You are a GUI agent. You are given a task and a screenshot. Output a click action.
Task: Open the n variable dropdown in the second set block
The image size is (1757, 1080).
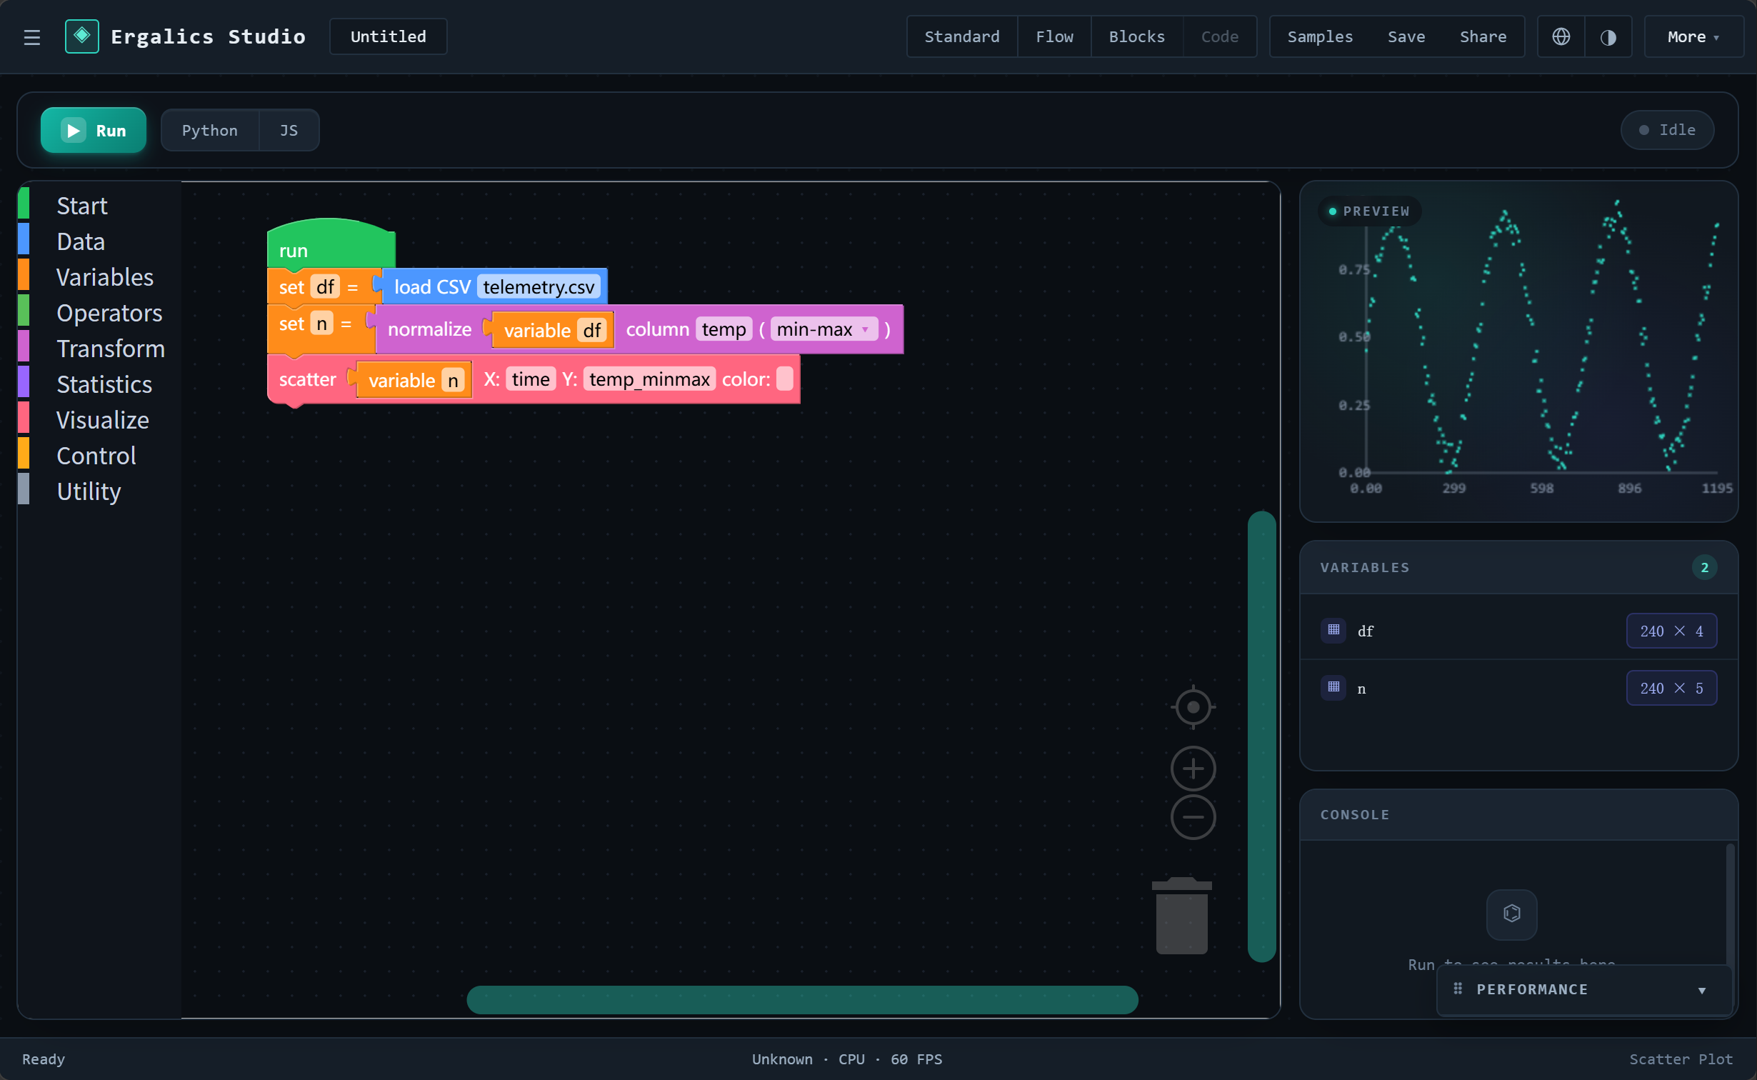(321, 324)
